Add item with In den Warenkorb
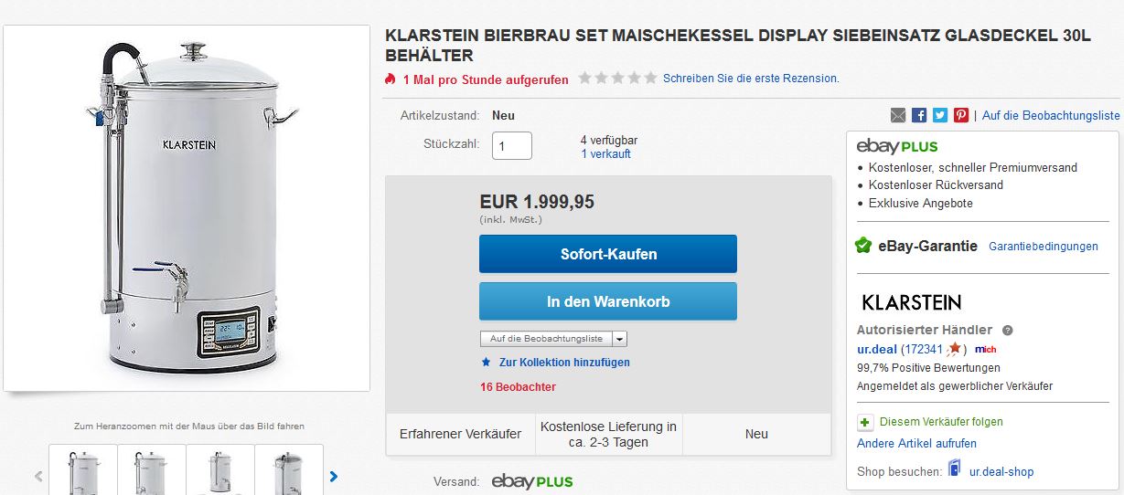This screenshot has height=495, width=1124. pyautogui.click(x=608, y=301)
